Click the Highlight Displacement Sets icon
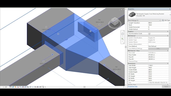The image size is (171, 96). pos(40,87)
